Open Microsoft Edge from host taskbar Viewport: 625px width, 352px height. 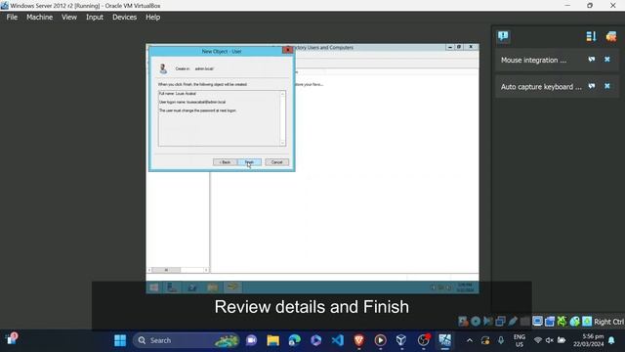294,340
